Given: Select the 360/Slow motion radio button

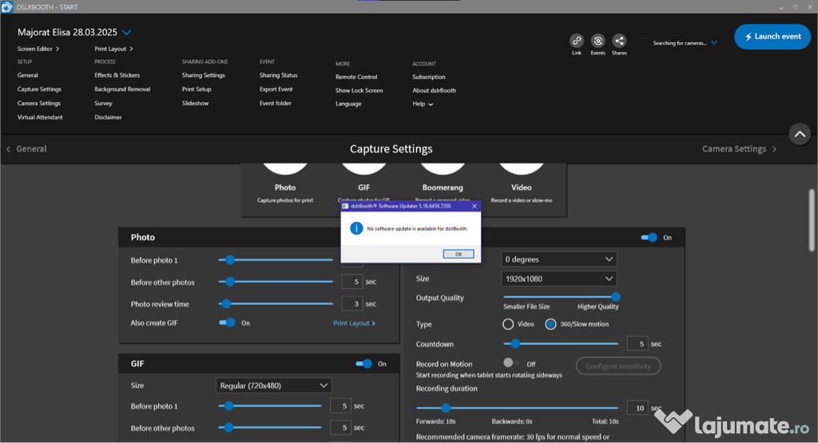Looking at the screenshot, I should coord(550,324).
